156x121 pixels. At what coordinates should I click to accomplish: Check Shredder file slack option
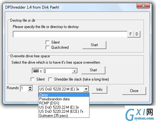point(50,79)
